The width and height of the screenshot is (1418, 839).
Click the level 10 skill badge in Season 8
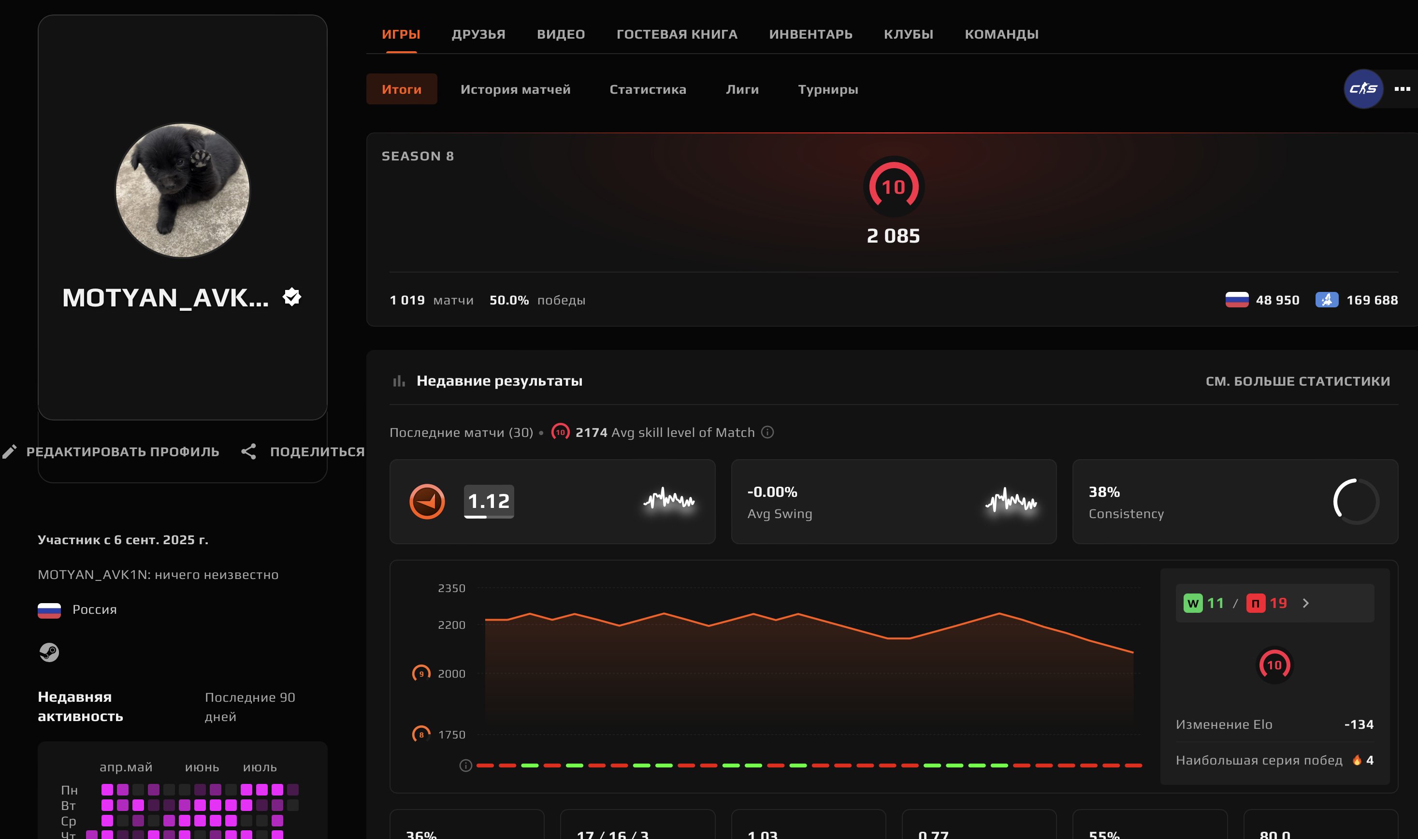tap(893, 187)
